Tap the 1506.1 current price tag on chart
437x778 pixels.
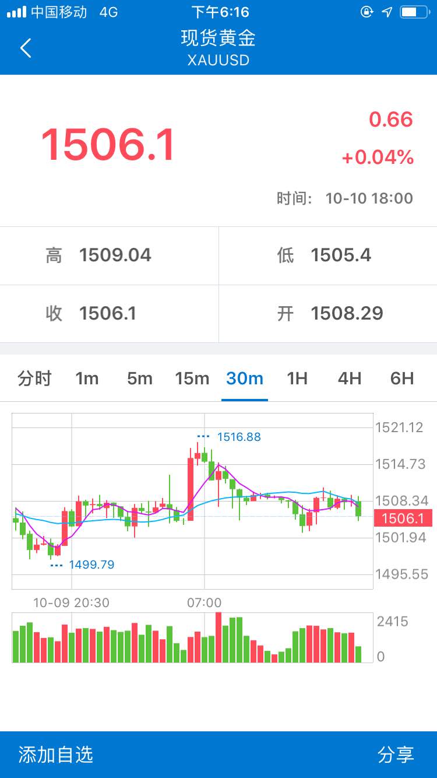[x=403, y=518]
